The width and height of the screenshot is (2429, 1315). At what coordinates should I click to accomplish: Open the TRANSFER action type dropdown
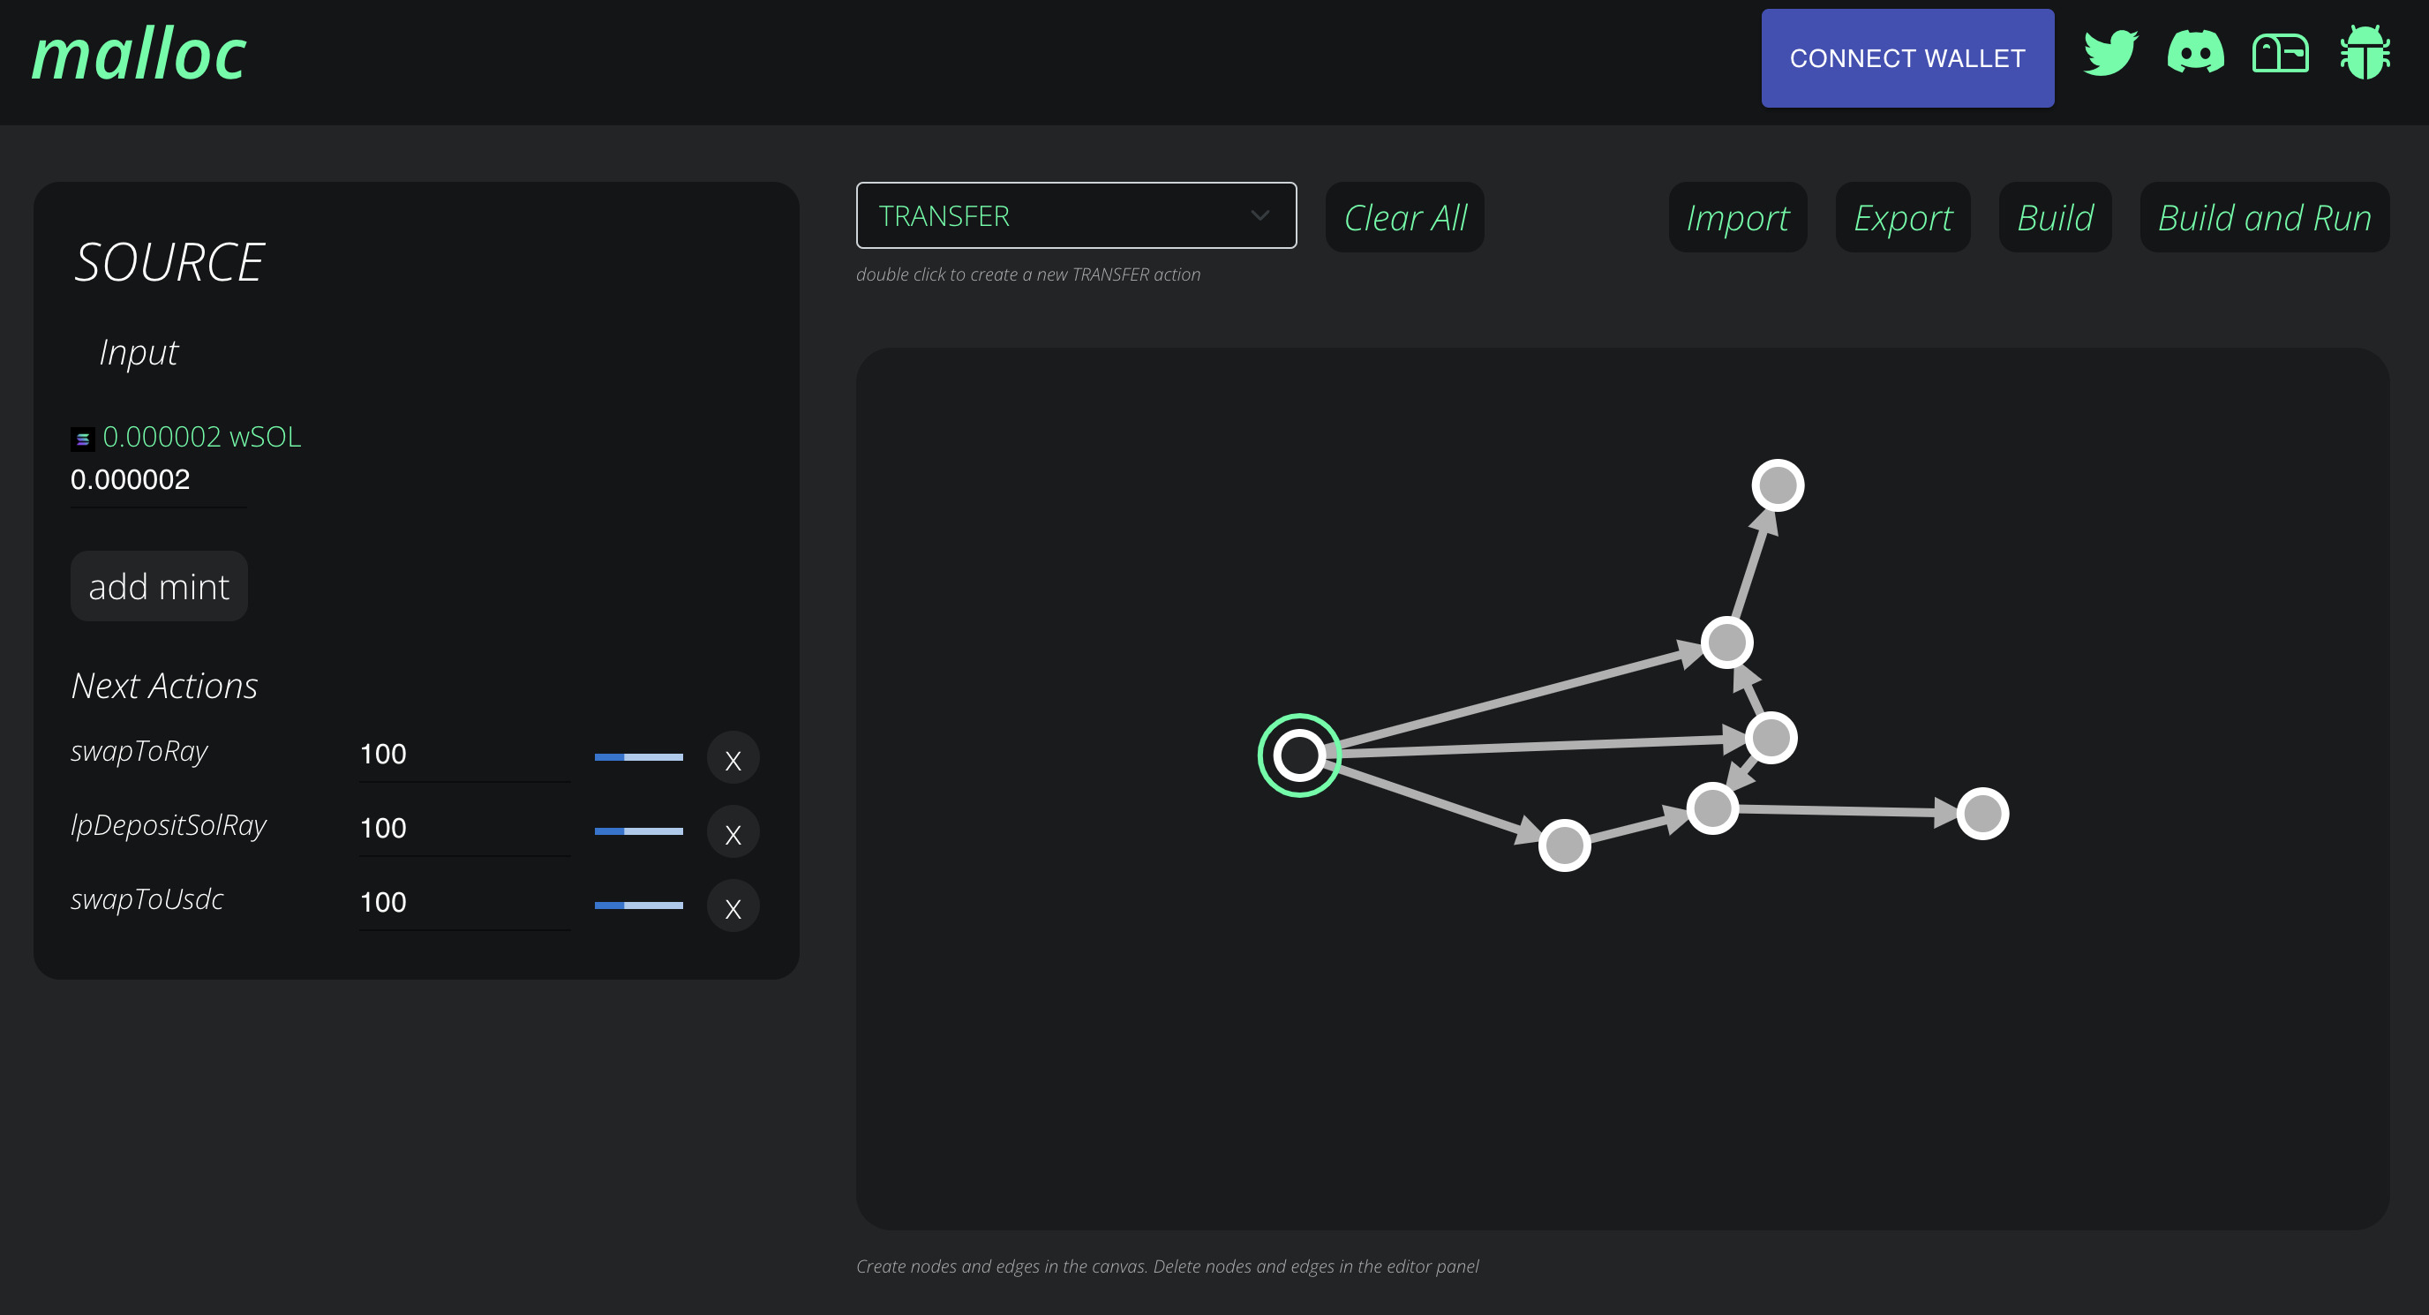(x=1076, y=216)
